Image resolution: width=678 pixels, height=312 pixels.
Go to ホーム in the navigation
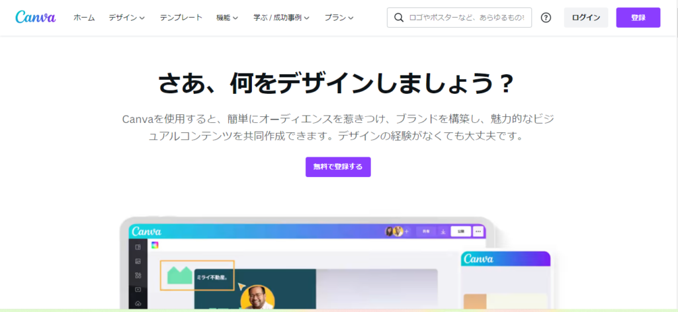84,18
